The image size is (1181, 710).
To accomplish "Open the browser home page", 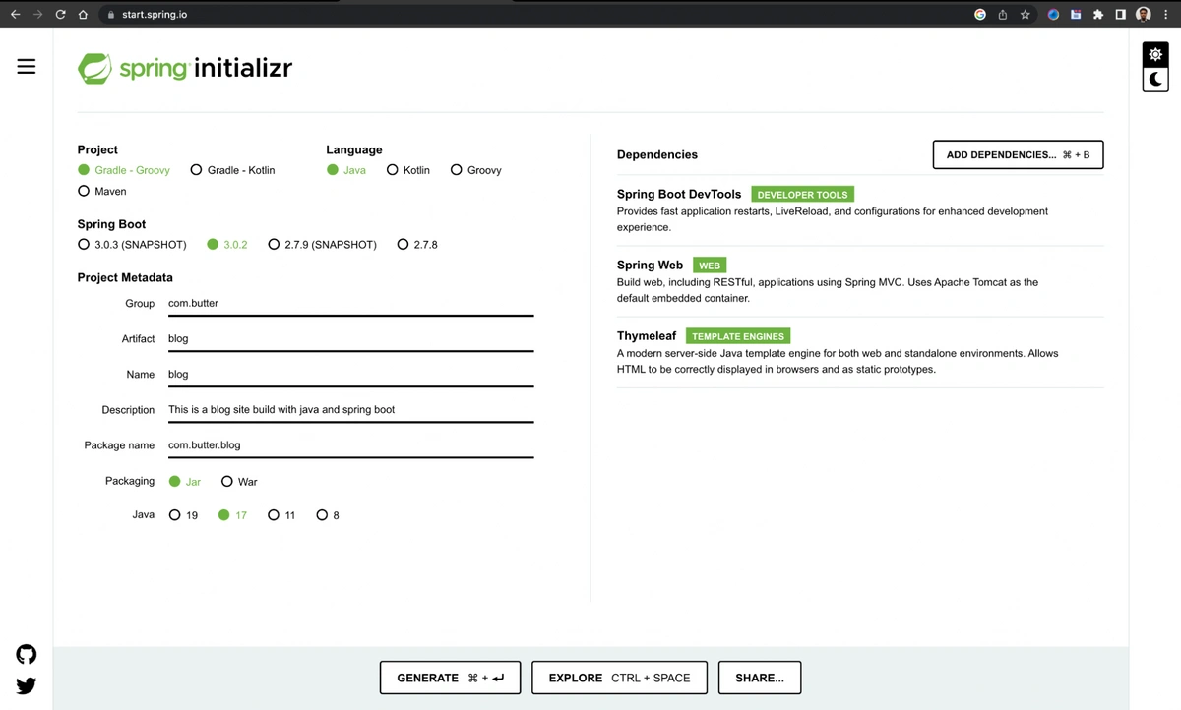I will click(x=83, y=15).
